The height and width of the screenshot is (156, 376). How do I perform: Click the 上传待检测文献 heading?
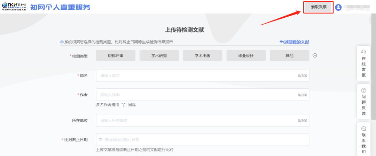click(185, 30)
